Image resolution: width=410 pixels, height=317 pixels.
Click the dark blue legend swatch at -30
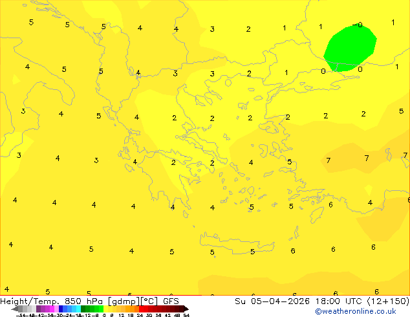(61, 309)
